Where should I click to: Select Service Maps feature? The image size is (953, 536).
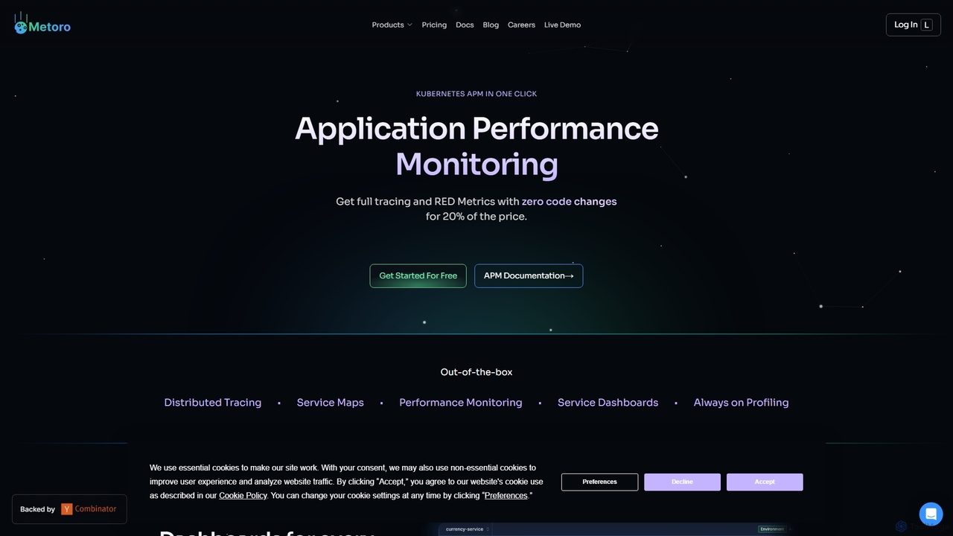[x=330, y=402]
